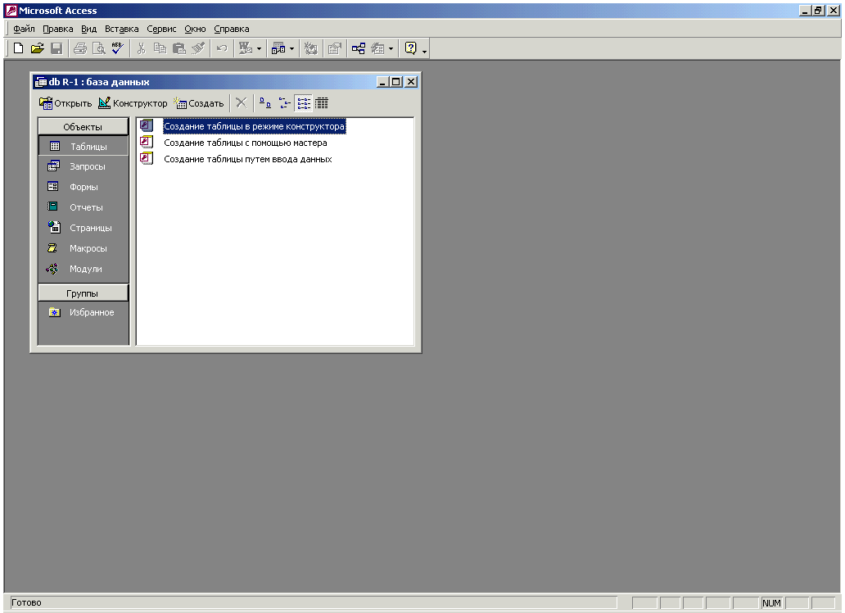Open the Office Links dropdown arrow
Image resolution: width=845 pixels, height=613 pixels.
260,48
